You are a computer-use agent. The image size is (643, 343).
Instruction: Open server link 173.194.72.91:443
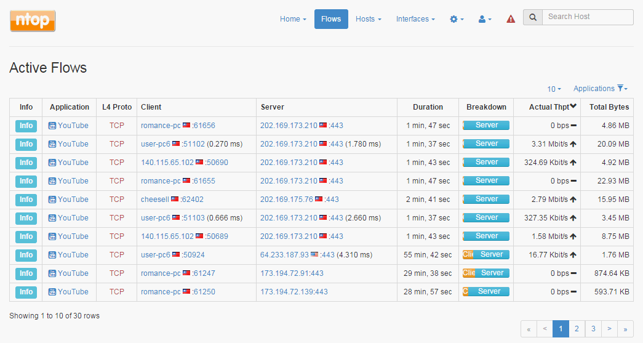tap(292, 273)
